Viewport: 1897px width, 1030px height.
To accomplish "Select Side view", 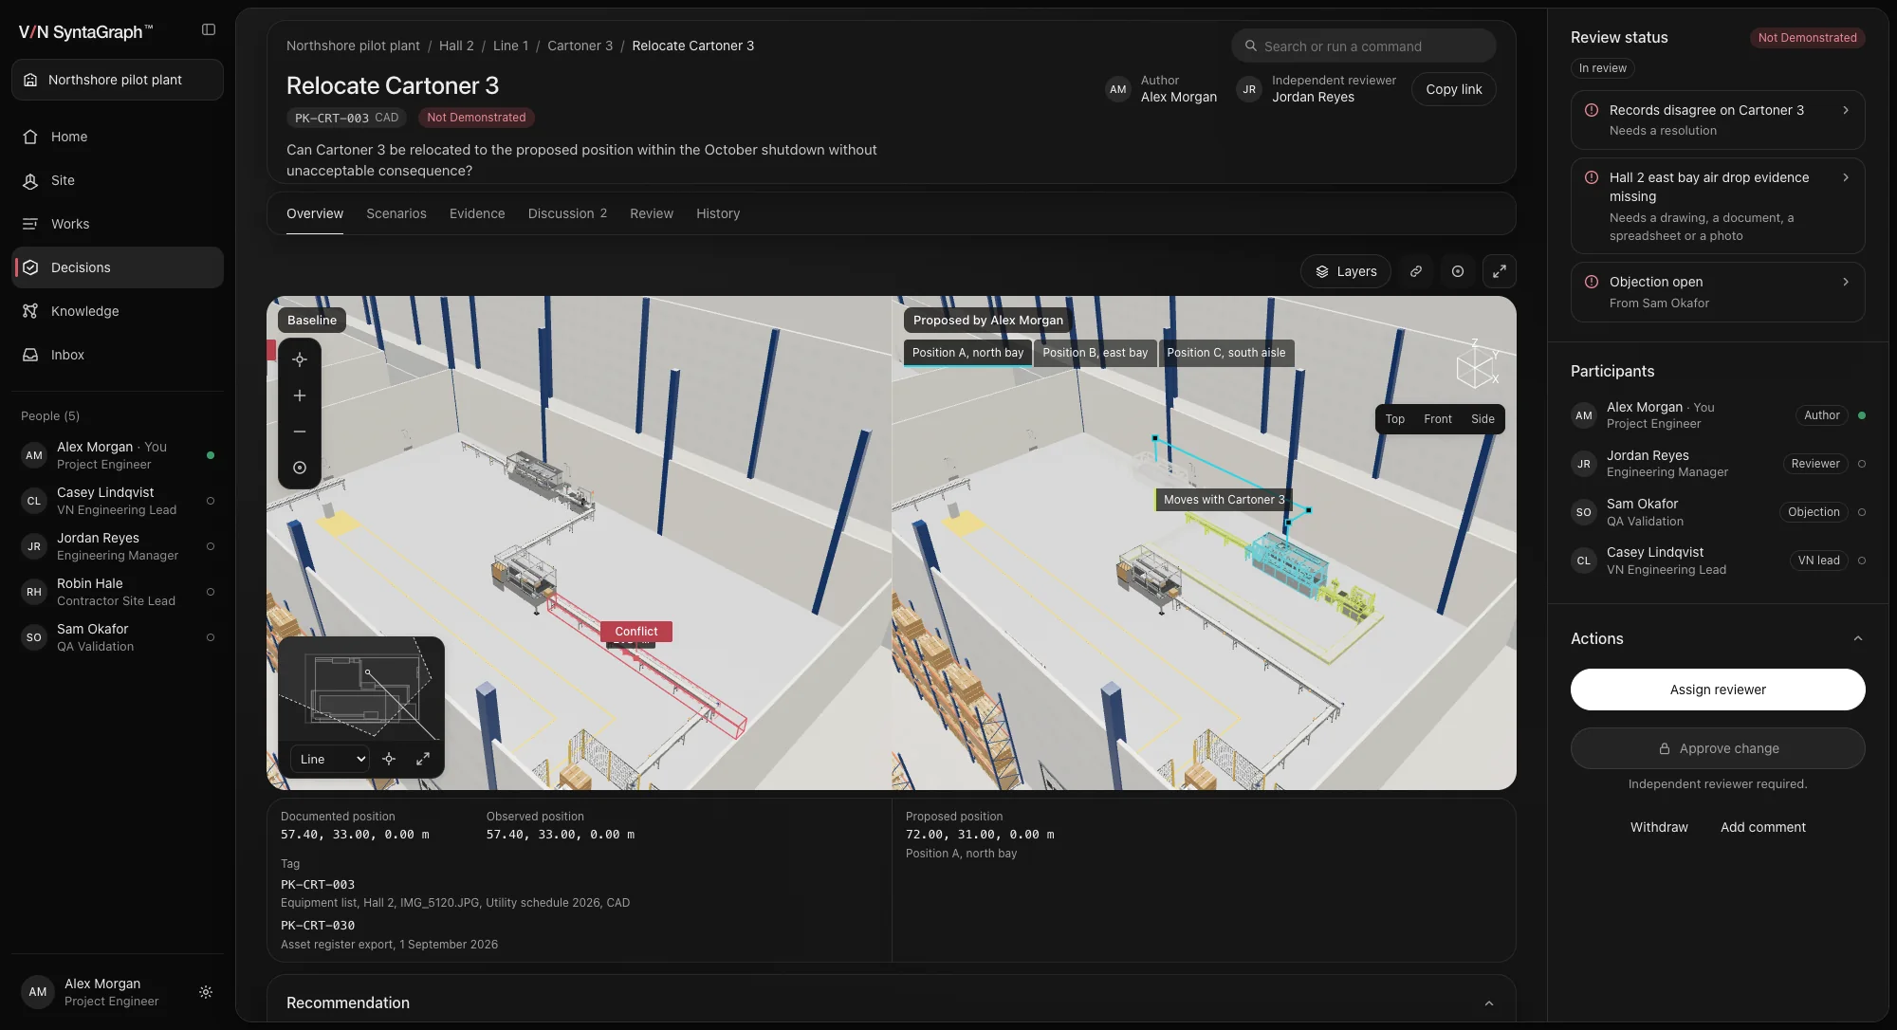I will tap(1483, 419).
